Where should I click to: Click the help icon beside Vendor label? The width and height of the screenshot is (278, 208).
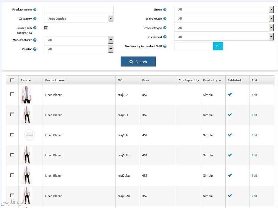click(x=35, y=49)
